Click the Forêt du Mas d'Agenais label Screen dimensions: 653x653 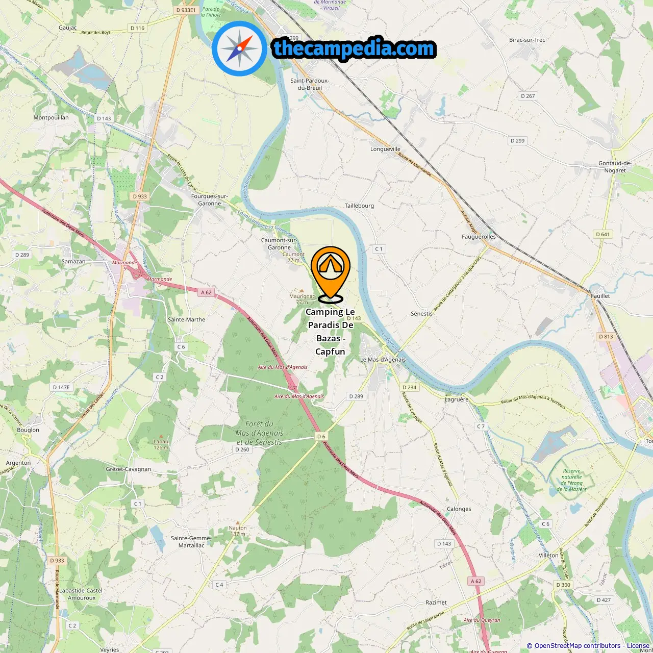(260, 433)
